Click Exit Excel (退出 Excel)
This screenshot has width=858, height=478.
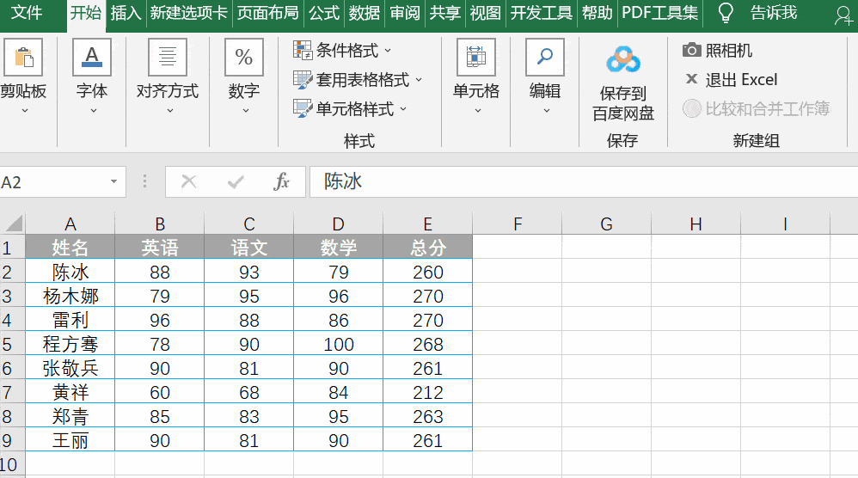(731, 80)
